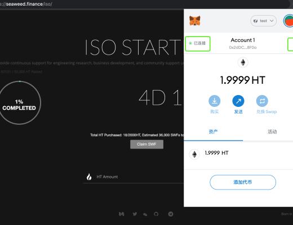The height and width of the screenshot is (225, 293).
Task: Open the test network dropdown
Action: pyautogui.click(x=263, y=21)
